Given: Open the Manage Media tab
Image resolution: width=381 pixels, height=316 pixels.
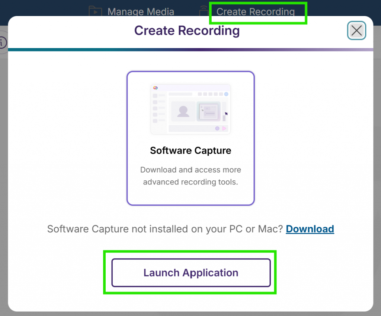Looking at the screenshot, I should 140,12.
